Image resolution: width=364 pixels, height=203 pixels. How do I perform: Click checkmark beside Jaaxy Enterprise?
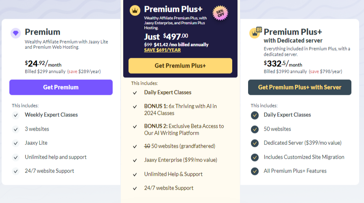(x=135, y=160)
